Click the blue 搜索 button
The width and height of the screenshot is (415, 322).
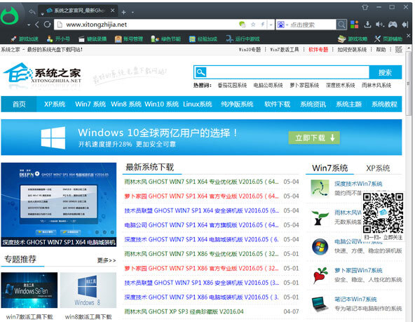point(386,72)
